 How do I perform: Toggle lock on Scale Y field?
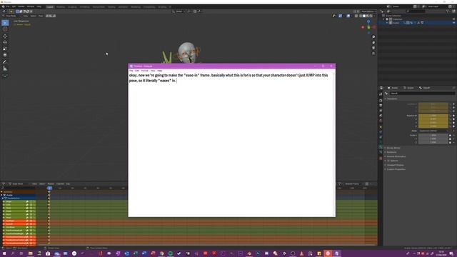(x=451, y=139)
